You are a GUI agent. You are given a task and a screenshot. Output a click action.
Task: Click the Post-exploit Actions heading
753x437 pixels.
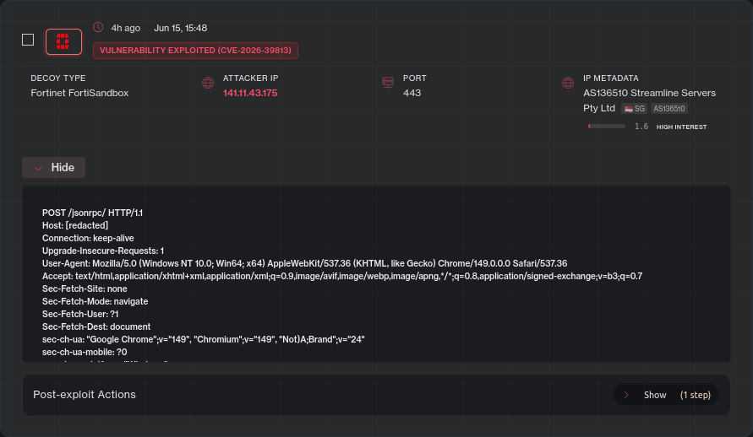85,395
